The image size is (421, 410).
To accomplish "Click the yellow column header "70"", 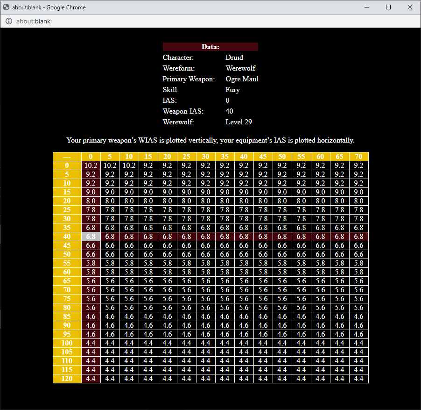I will tap(358, 157).
